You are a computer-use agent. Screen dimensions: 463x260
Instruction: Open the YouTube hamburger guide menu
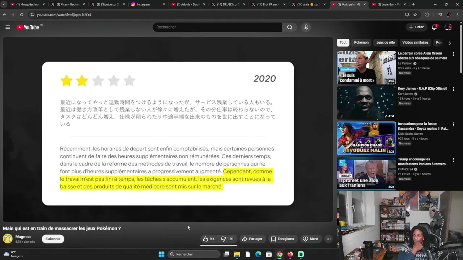tap(8, 27)
